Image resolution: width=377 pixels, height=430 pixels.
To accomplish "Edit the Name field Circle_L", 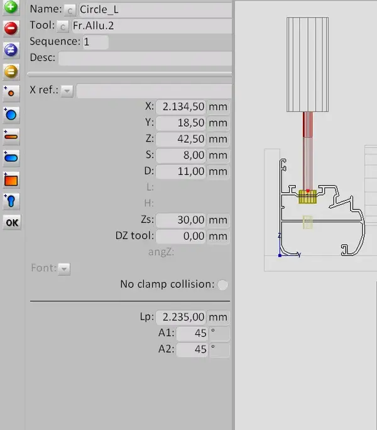I will coord(155,10).
